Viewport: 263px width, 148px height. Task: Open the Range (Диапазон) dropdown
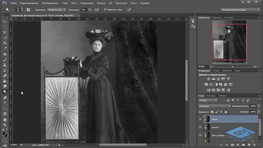pyautogui.click(x=57, y=10)
